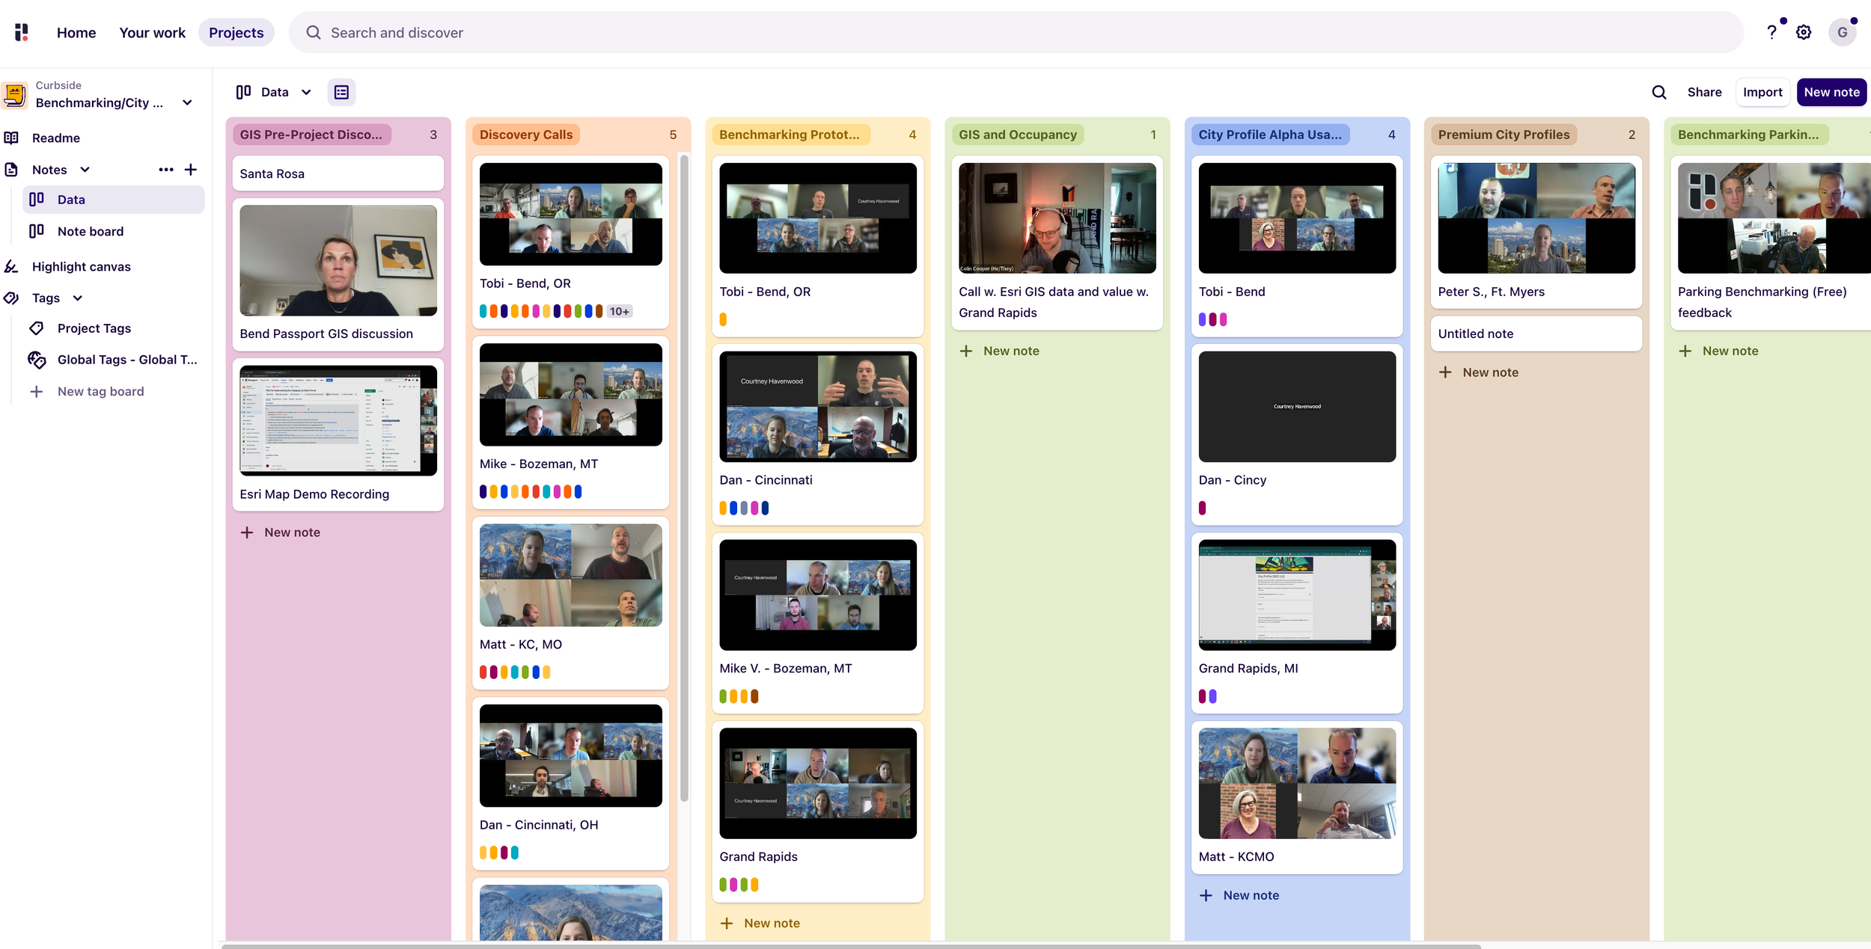Click the Import button

point(1762,92)
